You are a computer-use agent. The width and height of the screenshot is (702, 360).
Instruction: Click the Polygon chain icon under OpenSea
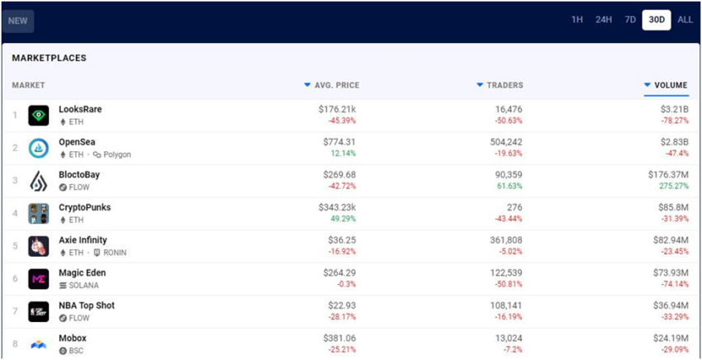(x=97, y=154)
